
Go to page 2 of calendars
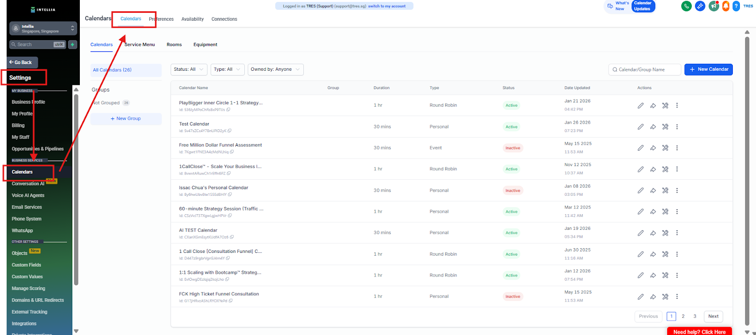[683, 316]
